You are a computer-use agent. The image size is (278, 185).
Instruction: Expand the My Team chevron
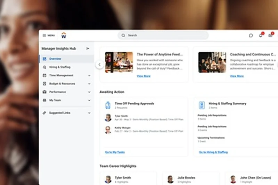[x=89, y=100]
